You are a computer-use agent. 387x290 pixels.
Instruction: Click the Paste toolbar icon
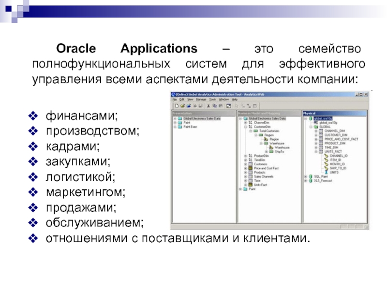tap(221, 106)
